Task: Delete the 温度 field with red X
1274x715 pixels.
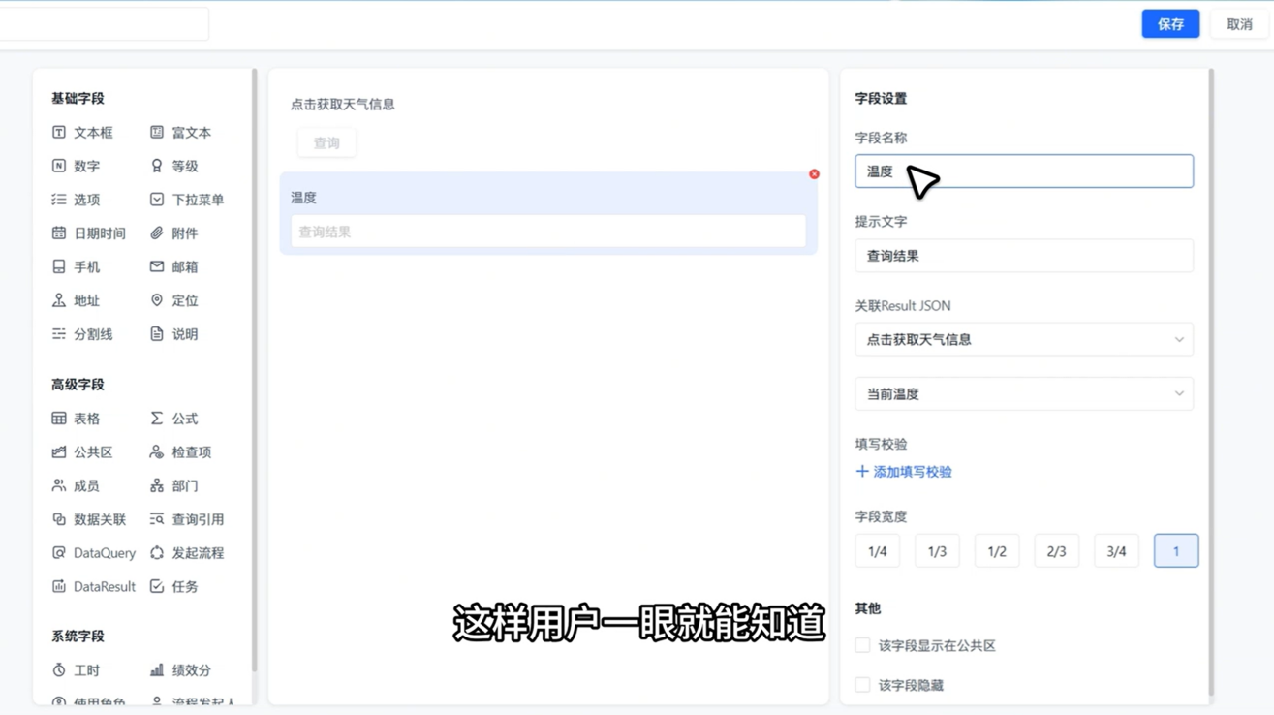Action: click(x=814, y=174)
